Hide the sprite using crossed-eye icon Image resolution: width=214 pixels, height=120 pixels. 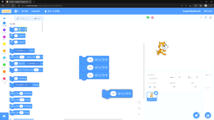coord(154,87)
